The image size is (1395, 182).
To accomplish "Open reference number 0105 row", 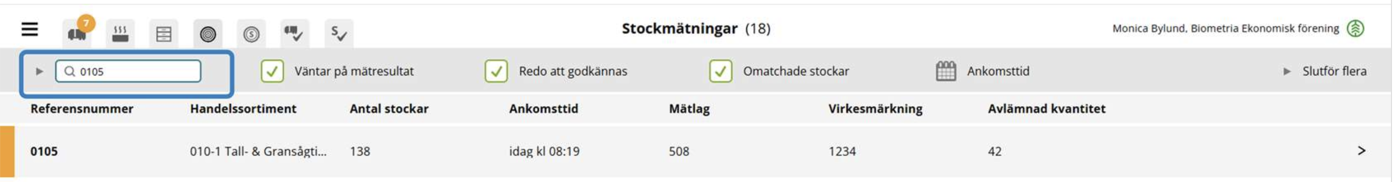I will coord(696,151).
